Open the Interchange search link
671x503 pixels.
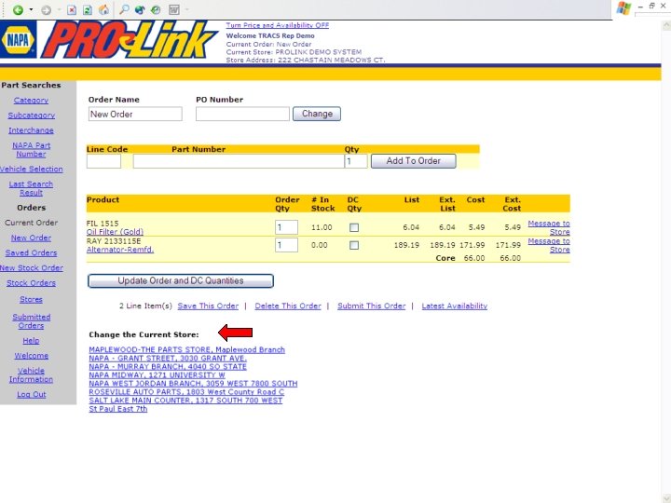[31, 130]
